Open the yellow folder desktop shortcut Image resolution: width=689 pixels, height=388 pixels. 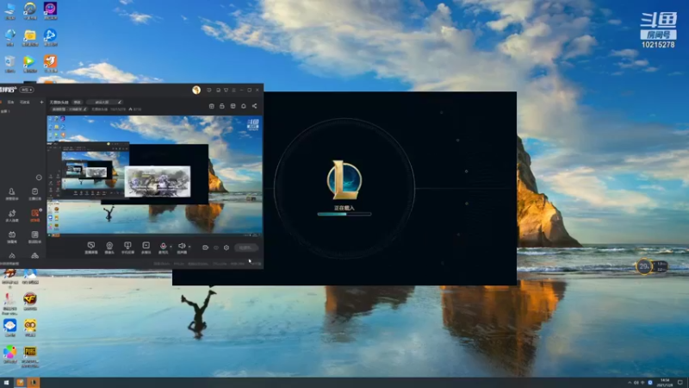(30, 37)
